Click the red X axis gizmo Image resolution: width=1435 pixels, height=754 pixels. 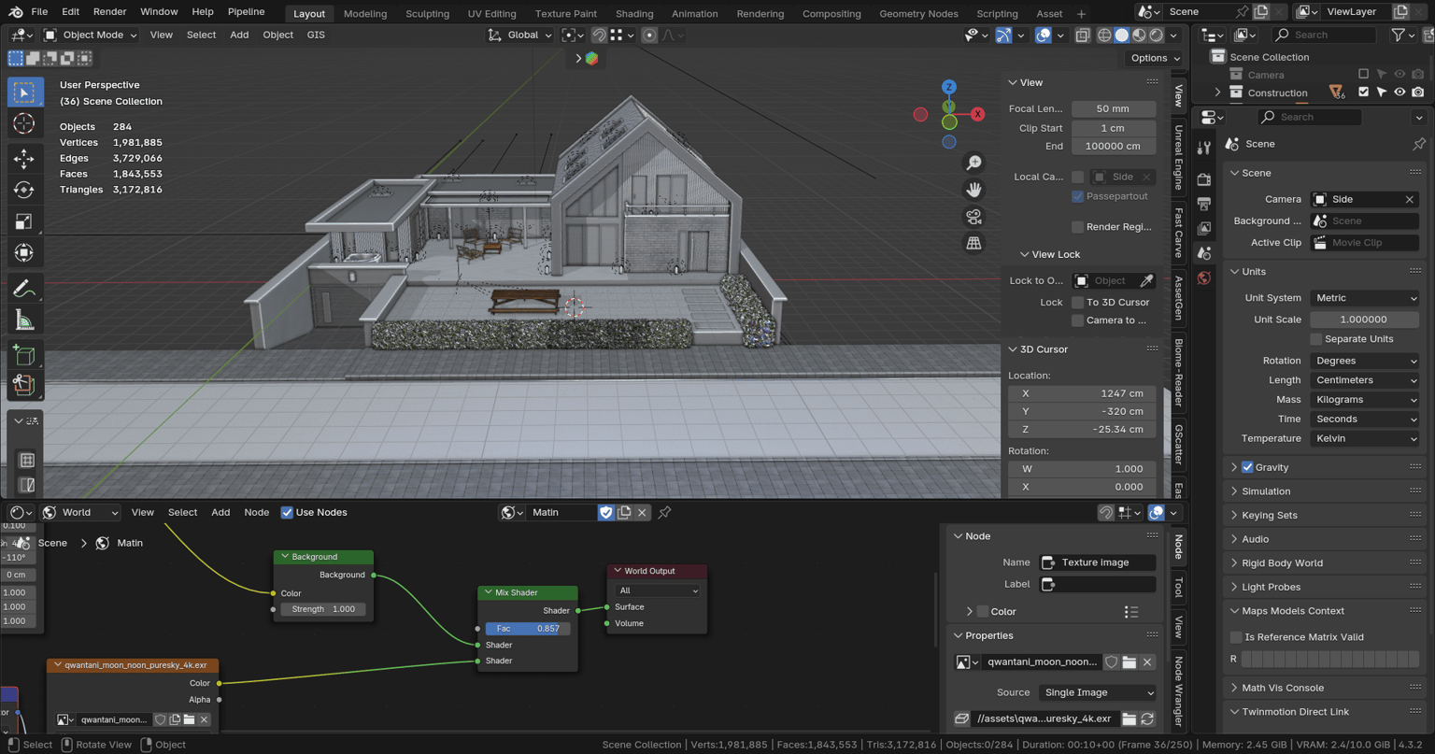pyautogui.click(x=977, y=114)
